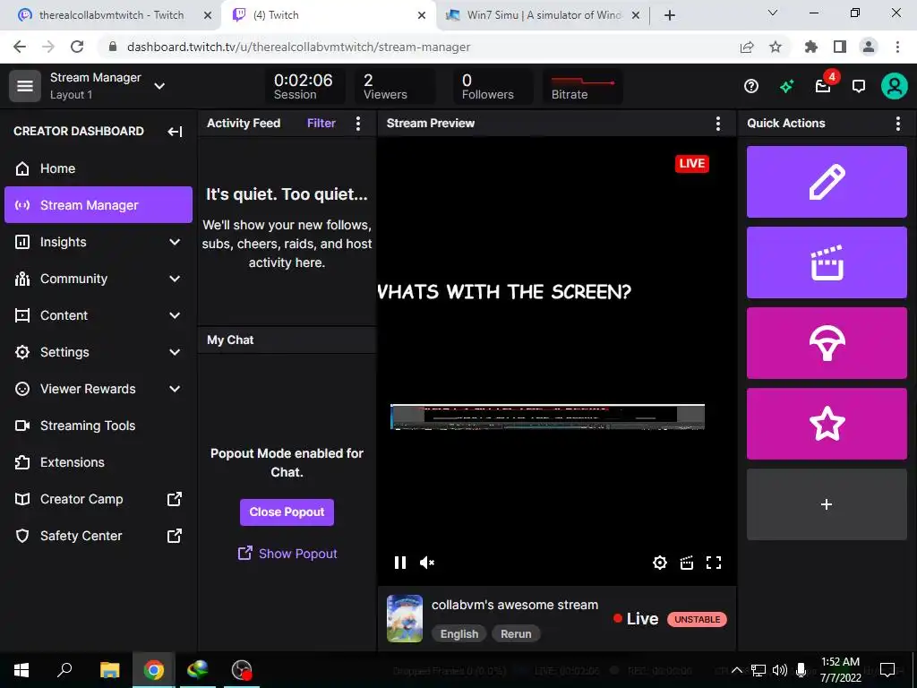Show hidden system tray icons

click(x=738, y=670)
